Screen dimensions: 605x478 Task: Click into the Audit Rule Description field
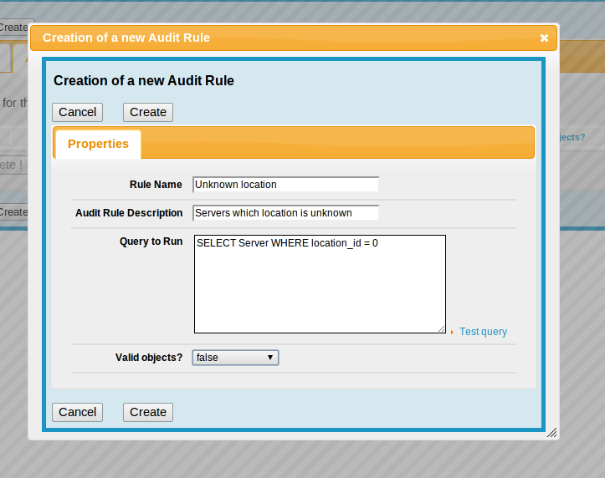[285, 212]
